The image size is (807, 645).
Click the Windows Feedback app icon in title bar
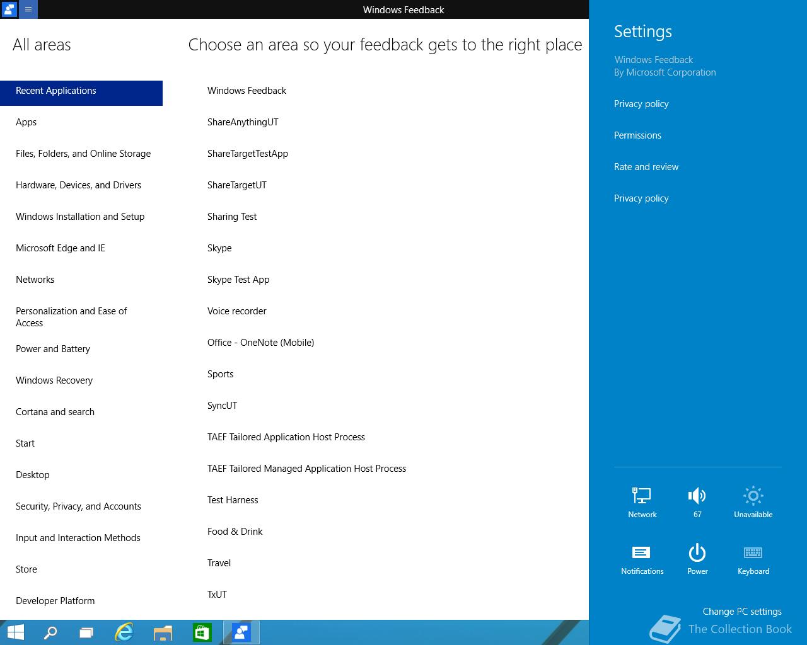[x=9, y=9]
